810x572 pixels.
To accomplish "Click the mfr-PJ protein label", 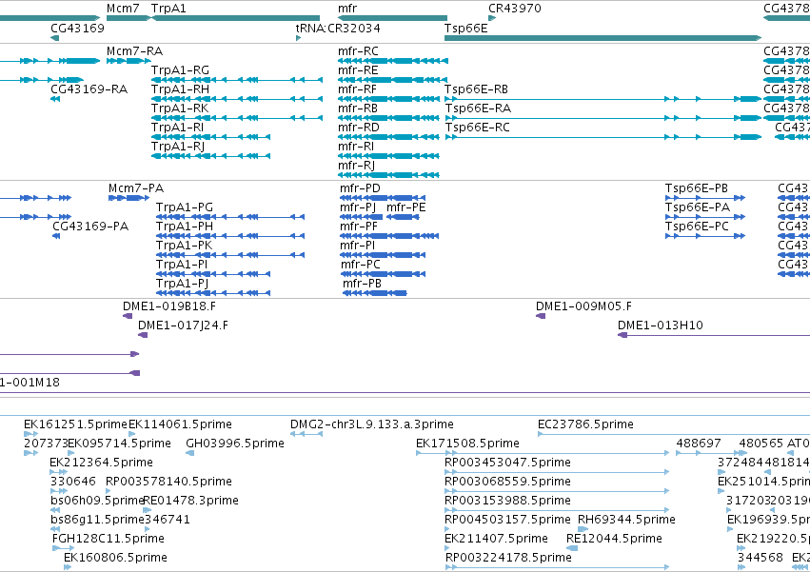I will 358,207.
